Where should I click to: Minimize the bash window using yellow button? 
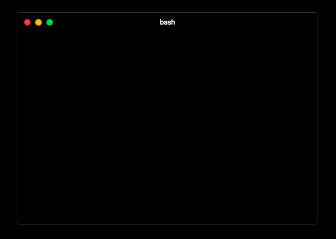point(39,22)
